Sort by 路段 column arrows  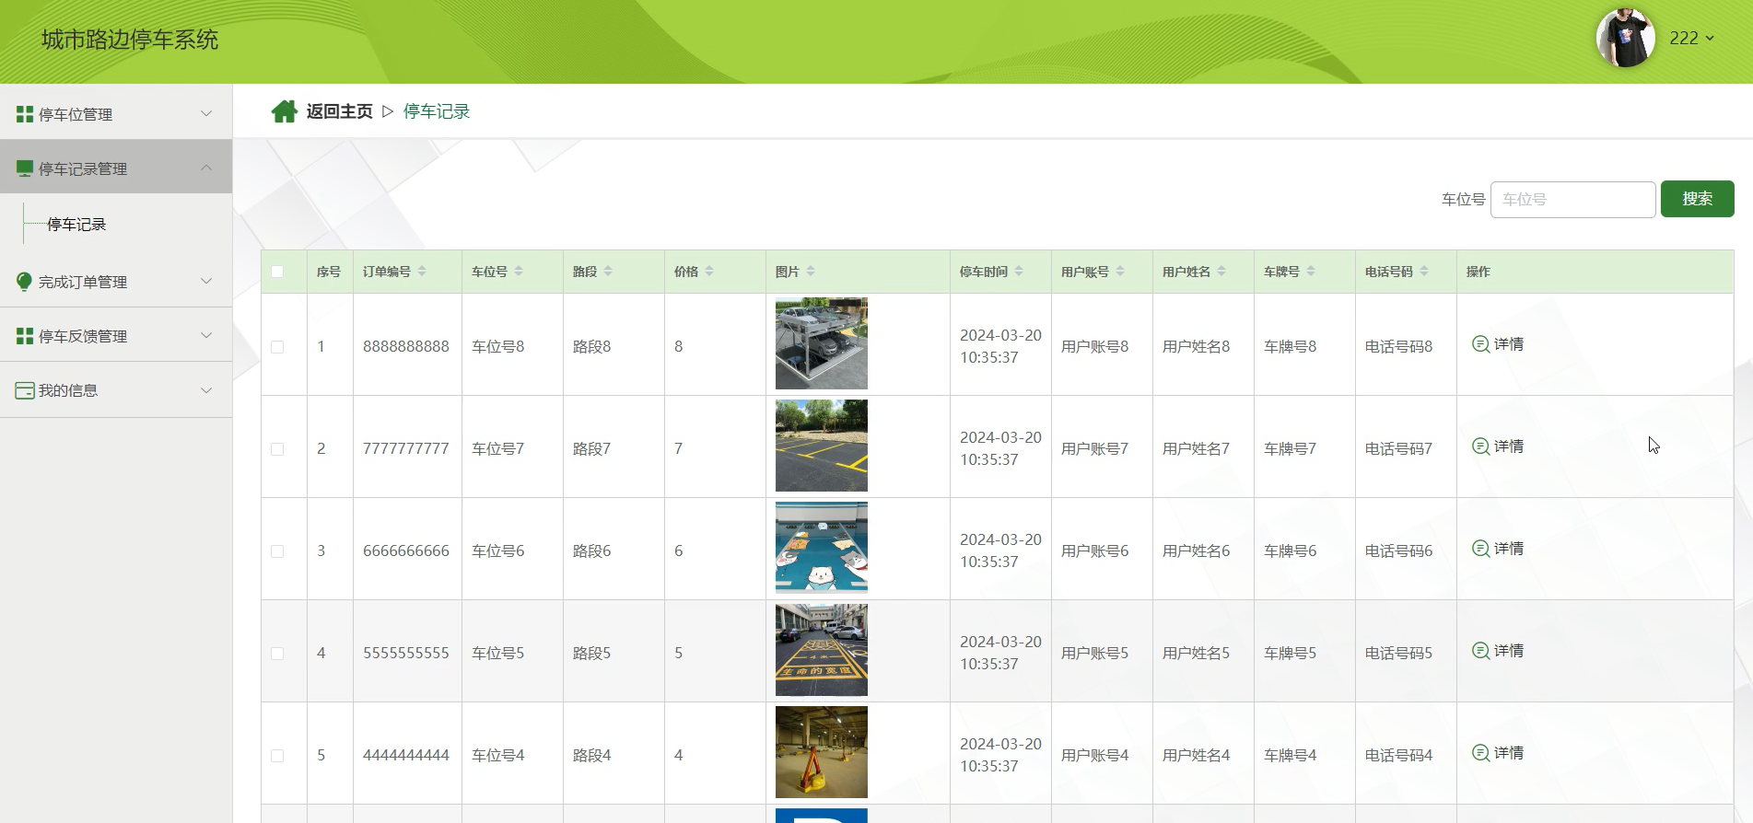608,272
